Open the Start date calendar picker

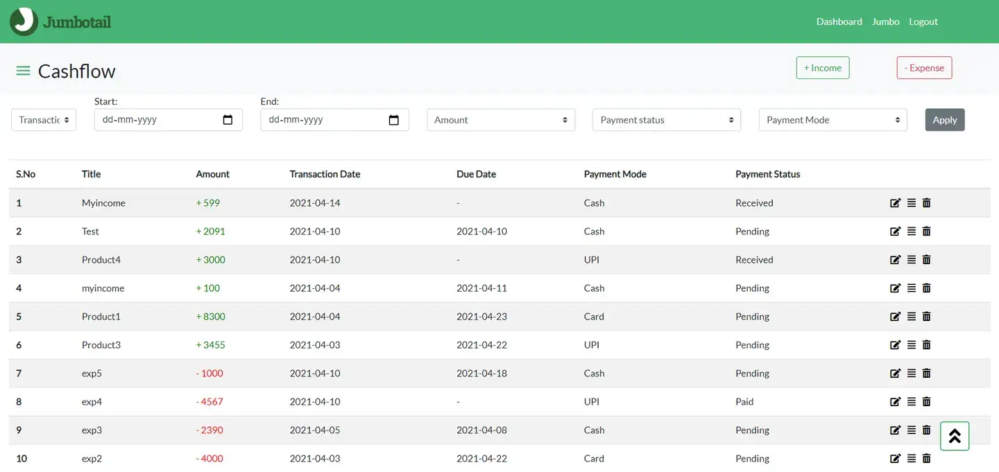coord(228,119)
